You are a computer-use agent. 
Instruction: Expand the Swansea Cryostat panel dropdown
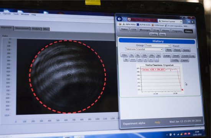144,49
